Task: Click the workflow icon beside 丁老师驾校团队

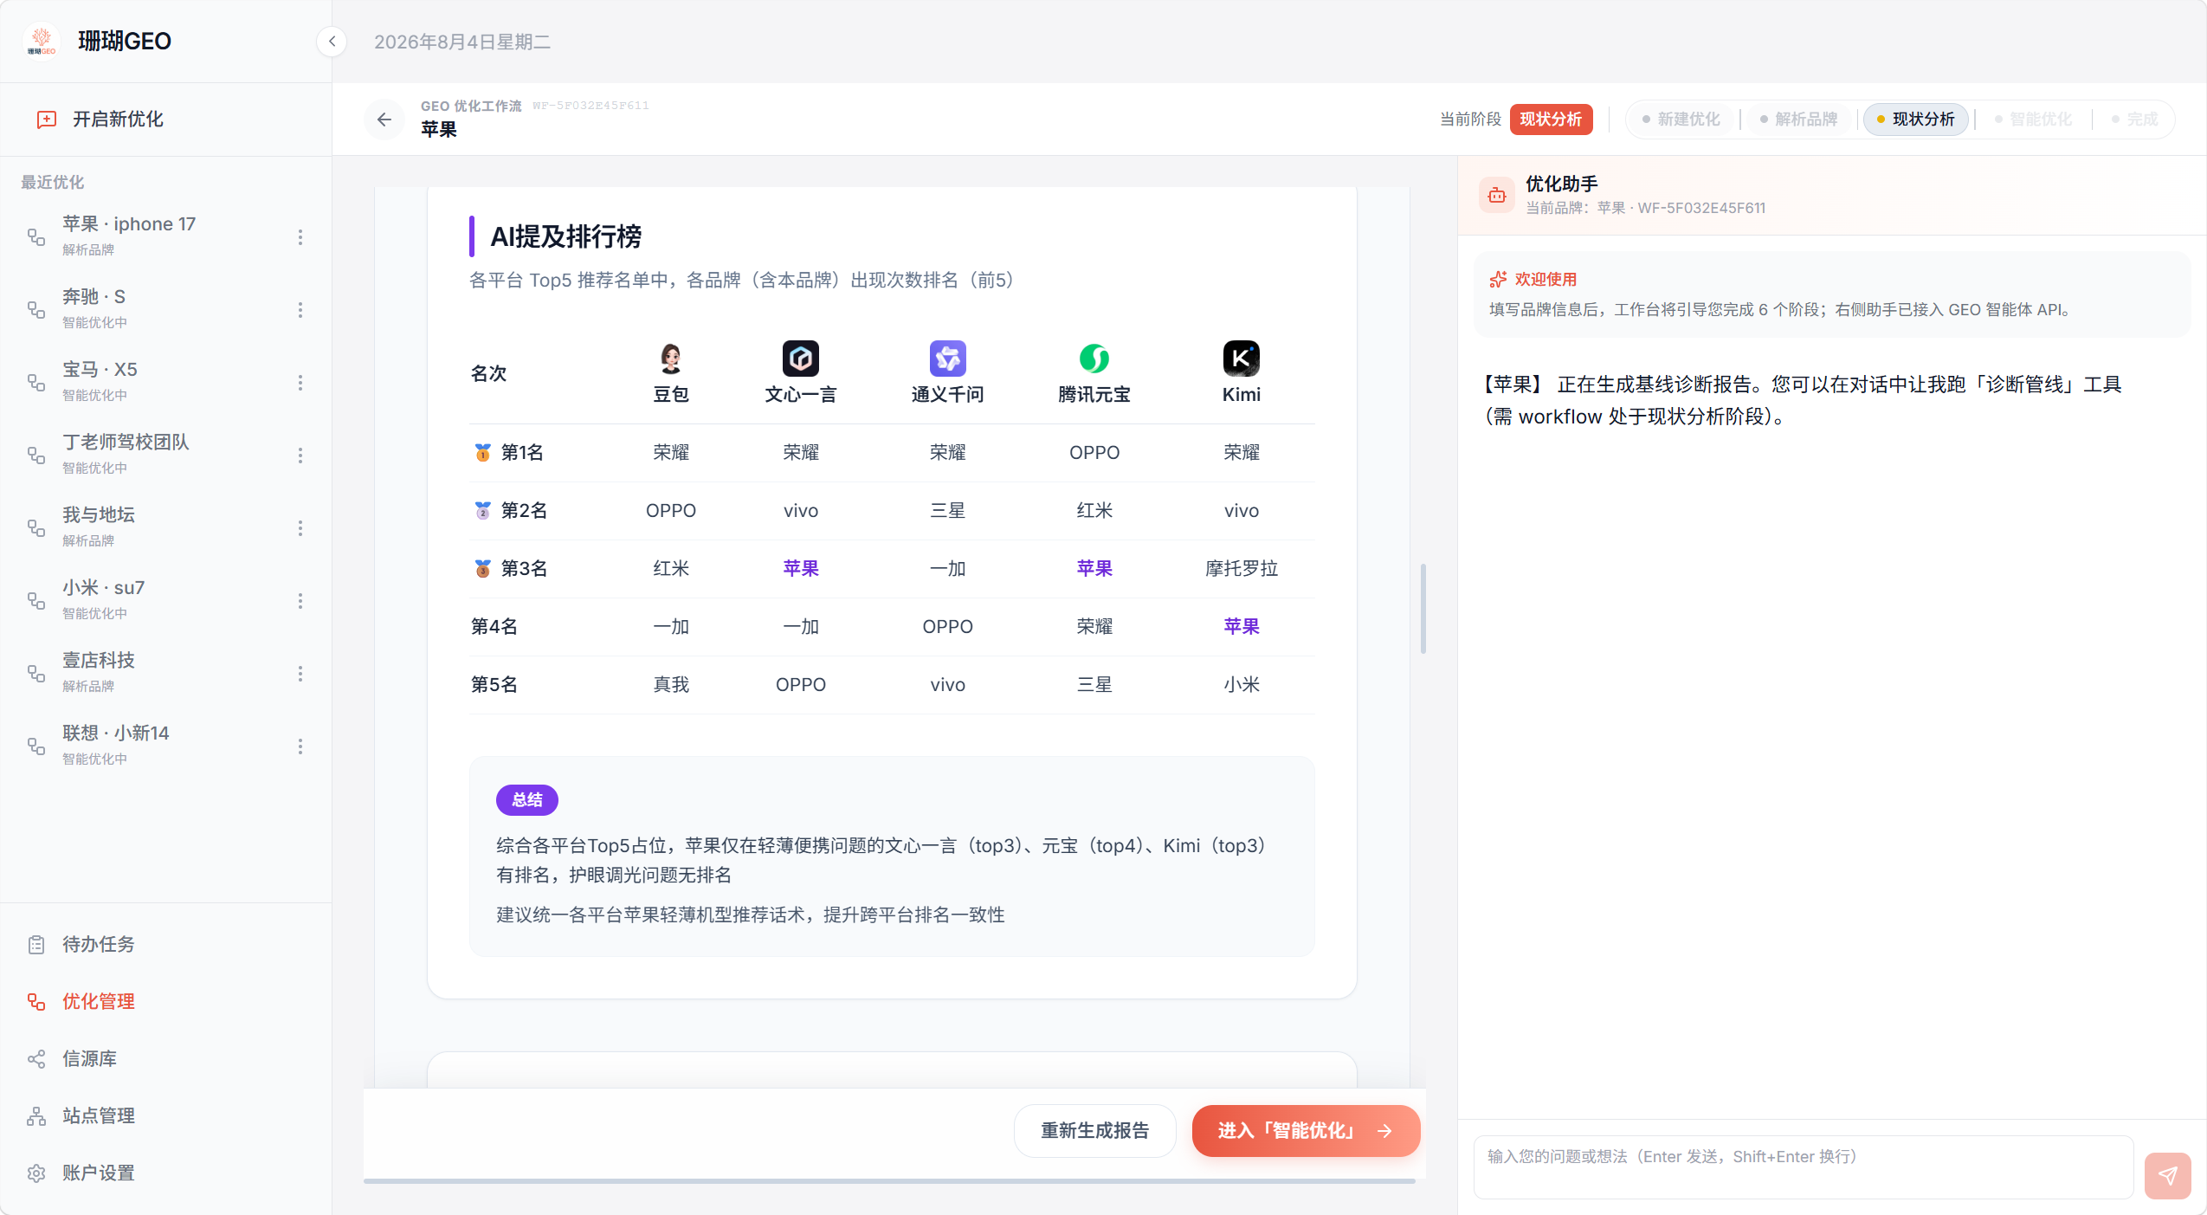Action: [36, 455]
